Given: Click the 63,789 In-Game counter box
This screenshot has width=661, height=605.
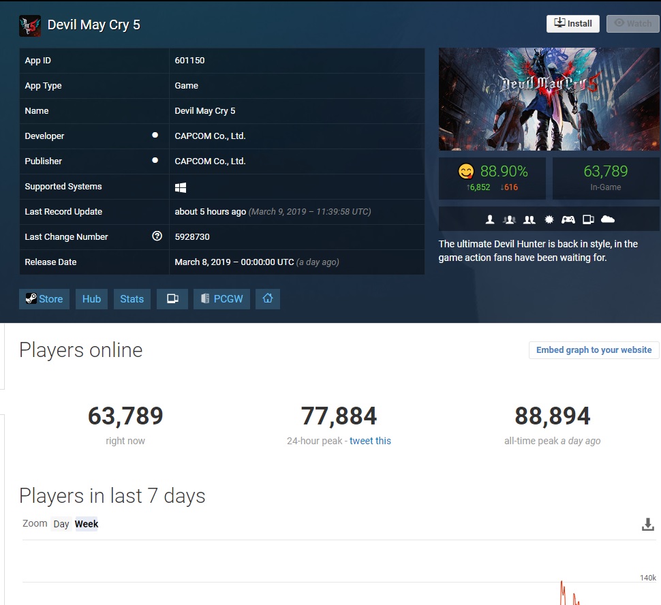Looking at the screenshot, I should (606, 179).
